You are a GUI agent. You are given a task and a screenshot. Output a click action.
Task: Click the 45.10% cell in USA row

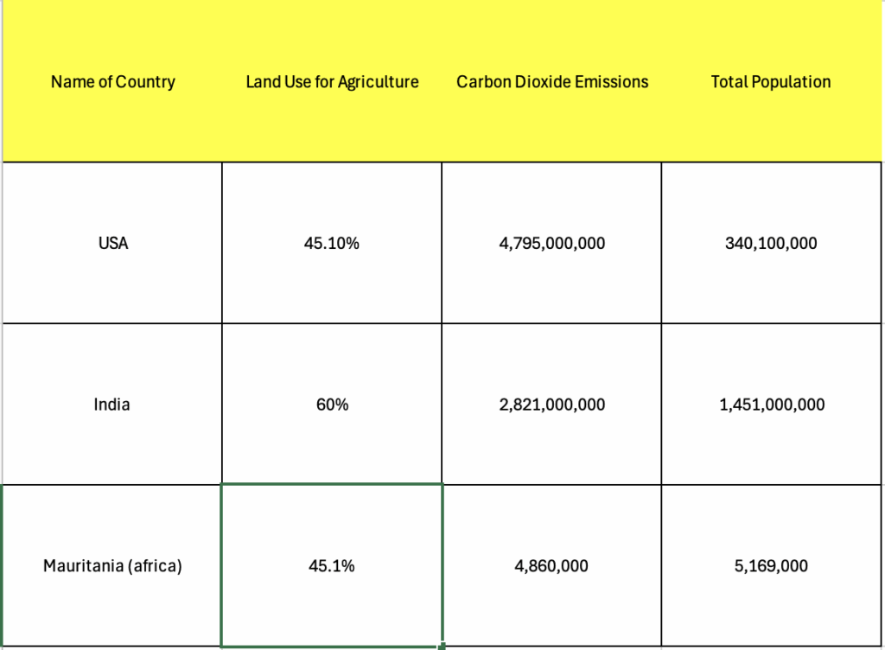tap(332, 243)
